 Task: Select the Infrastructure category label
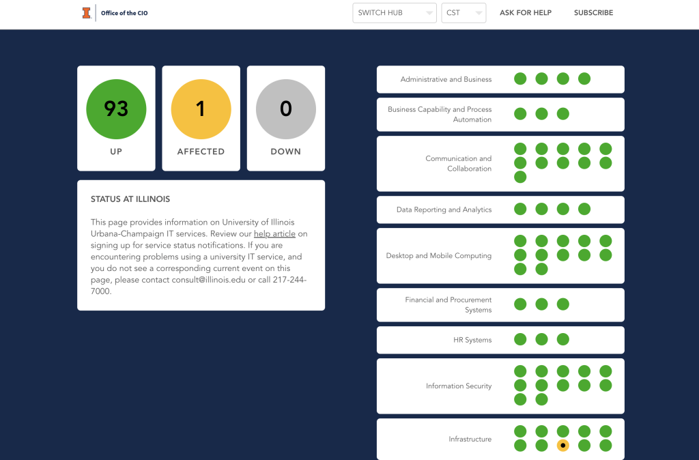pyautogui.click(x=470, y=439)
